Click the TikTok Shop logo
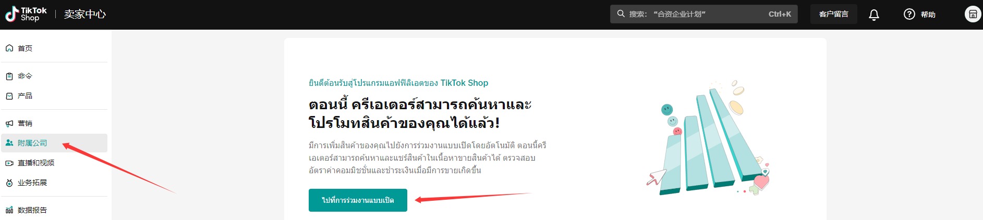 click(x=26, y=14)
